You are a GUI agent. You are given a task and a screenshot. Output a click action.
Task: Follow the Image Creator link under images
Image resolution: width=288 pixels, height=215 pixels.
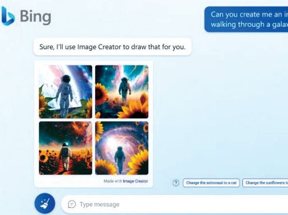point(135,181)
